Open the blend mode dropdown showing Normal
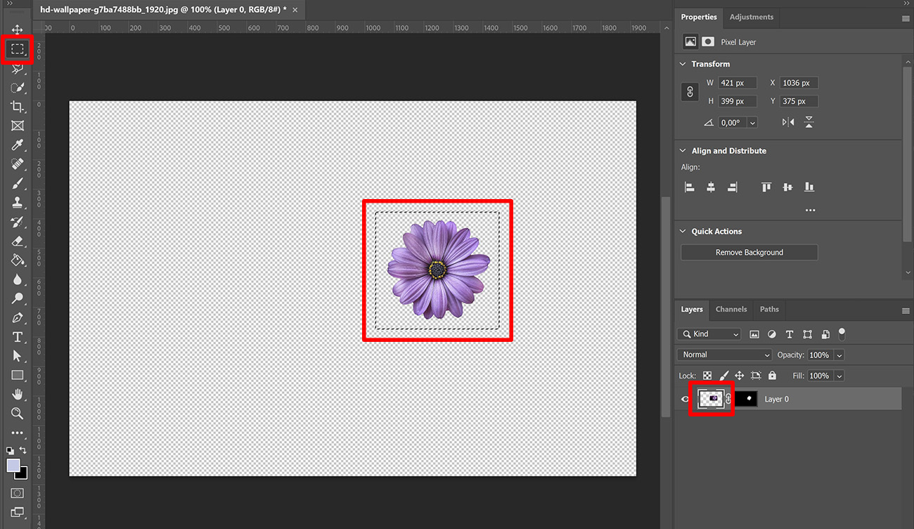The width and height of the screenshot is (914, 529). pos(724,355)
